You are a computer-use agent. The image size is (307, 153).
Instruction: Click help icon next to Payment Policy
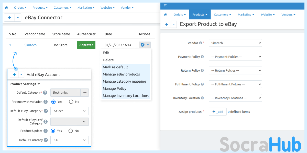point(202,57)
